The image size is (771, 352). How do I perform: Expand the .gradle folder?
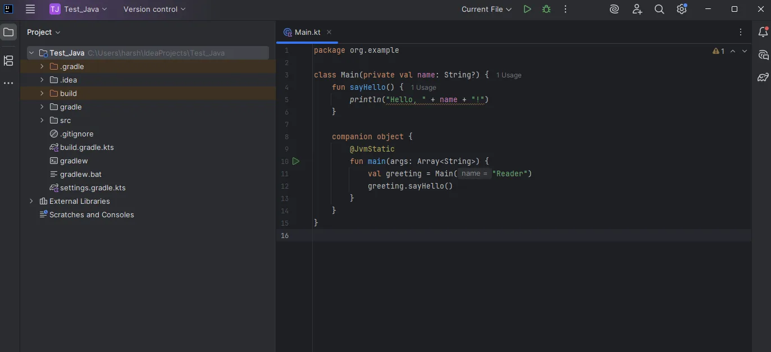(x=42, y=66)
